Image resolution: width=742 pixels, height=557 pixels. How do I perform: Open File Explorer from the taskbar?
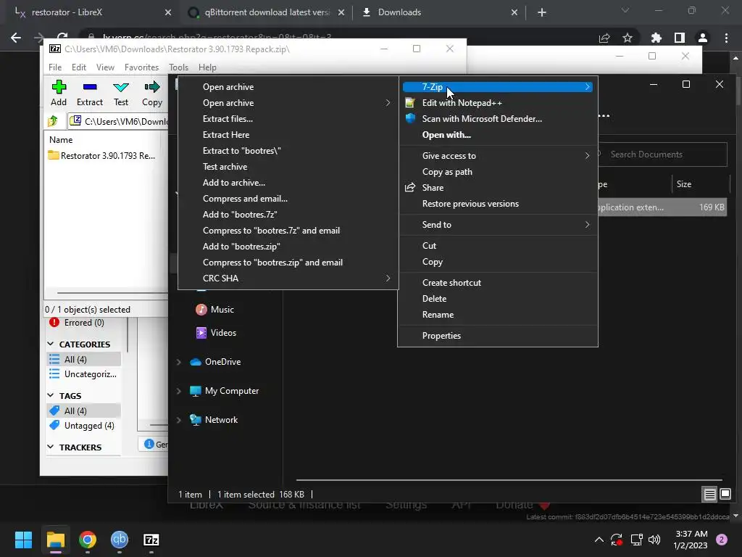(x=55, y=540)
